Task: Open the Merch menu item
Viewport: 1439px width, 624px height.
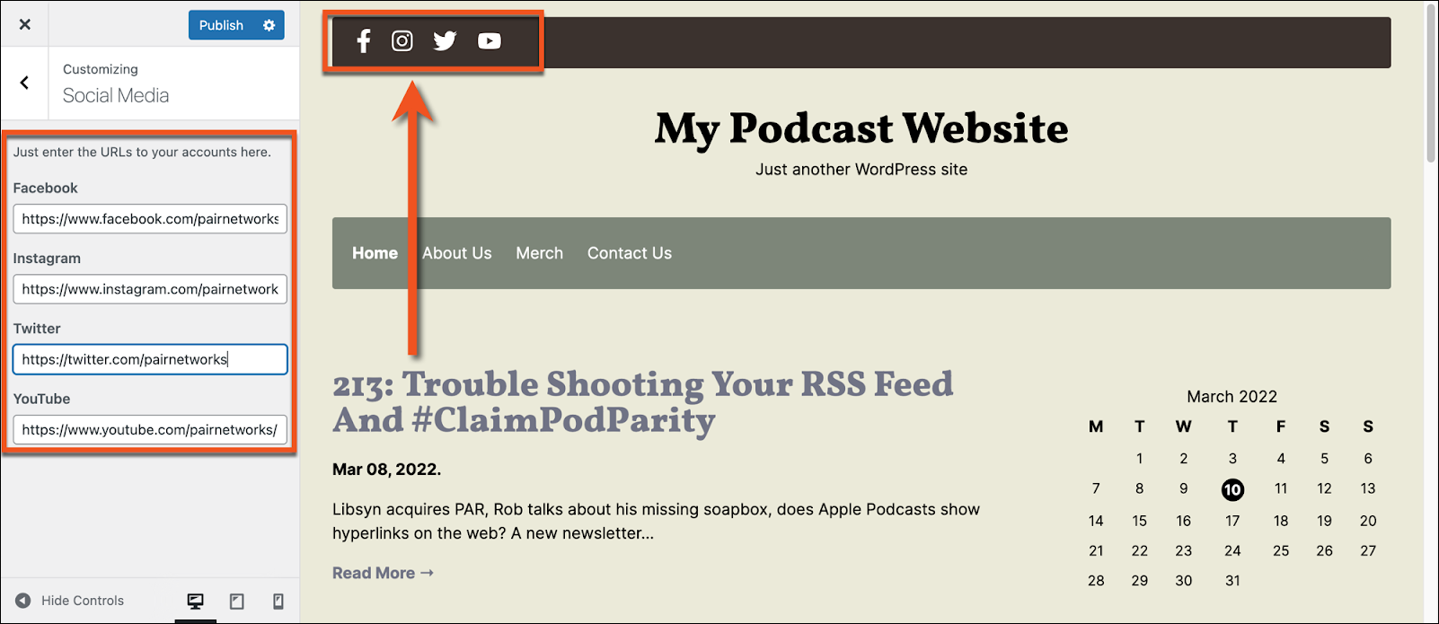Action: click(x=539, y=253)
